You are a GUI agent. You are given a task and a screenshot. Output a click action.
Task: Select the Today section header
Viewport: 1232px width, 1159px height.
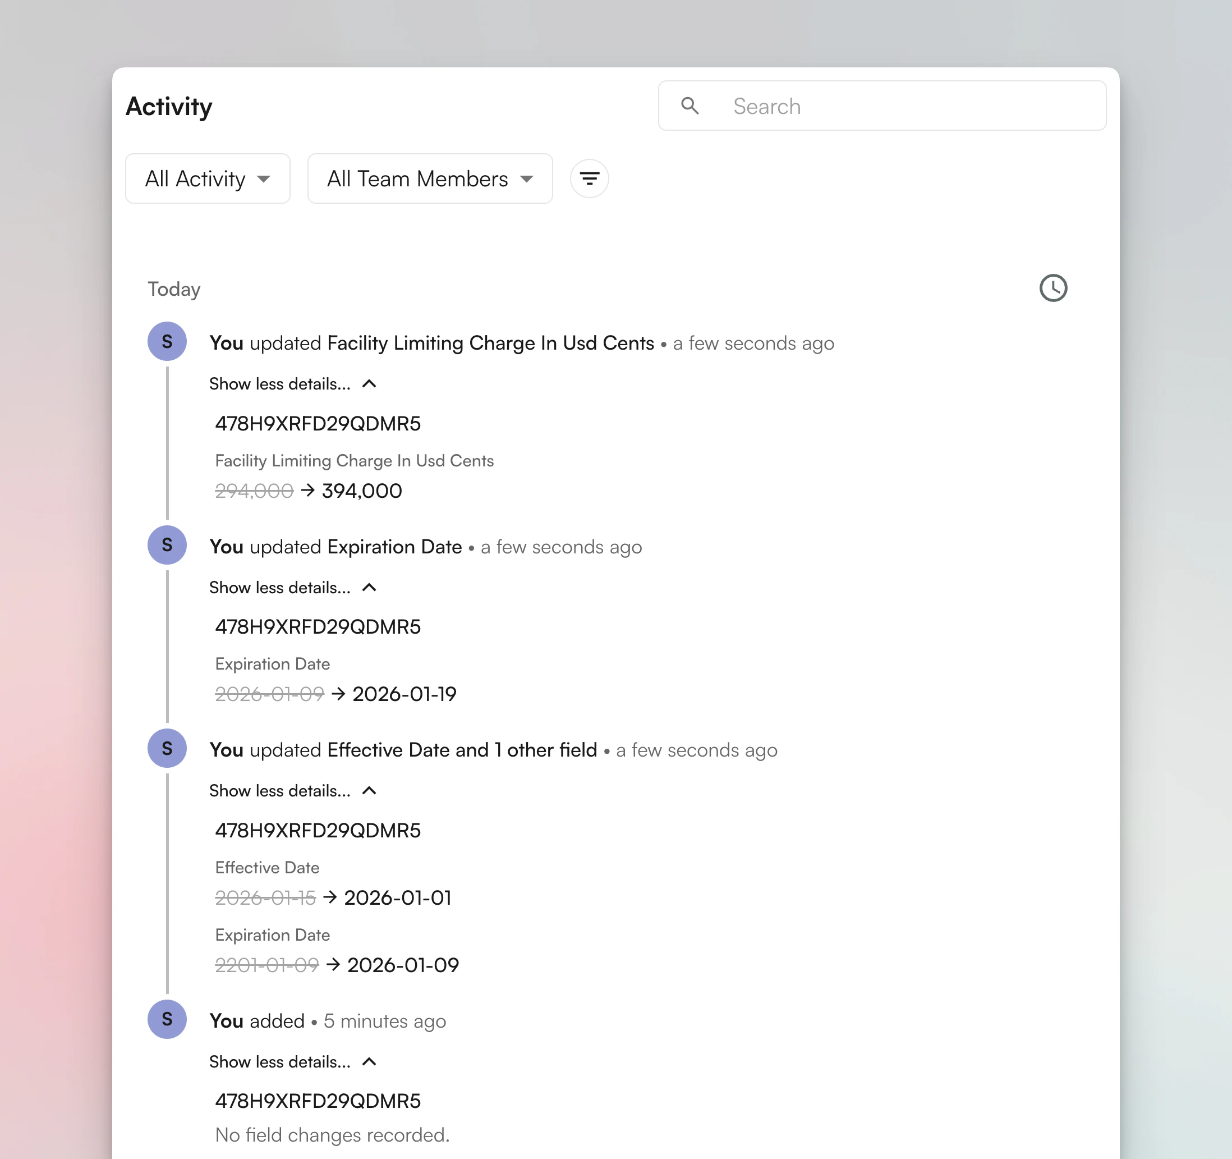[x=173, y=289]
